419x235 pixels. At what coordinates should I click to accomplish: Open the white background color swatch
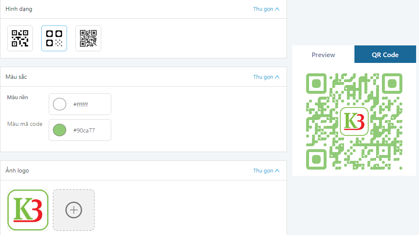(x=60, y=104)
